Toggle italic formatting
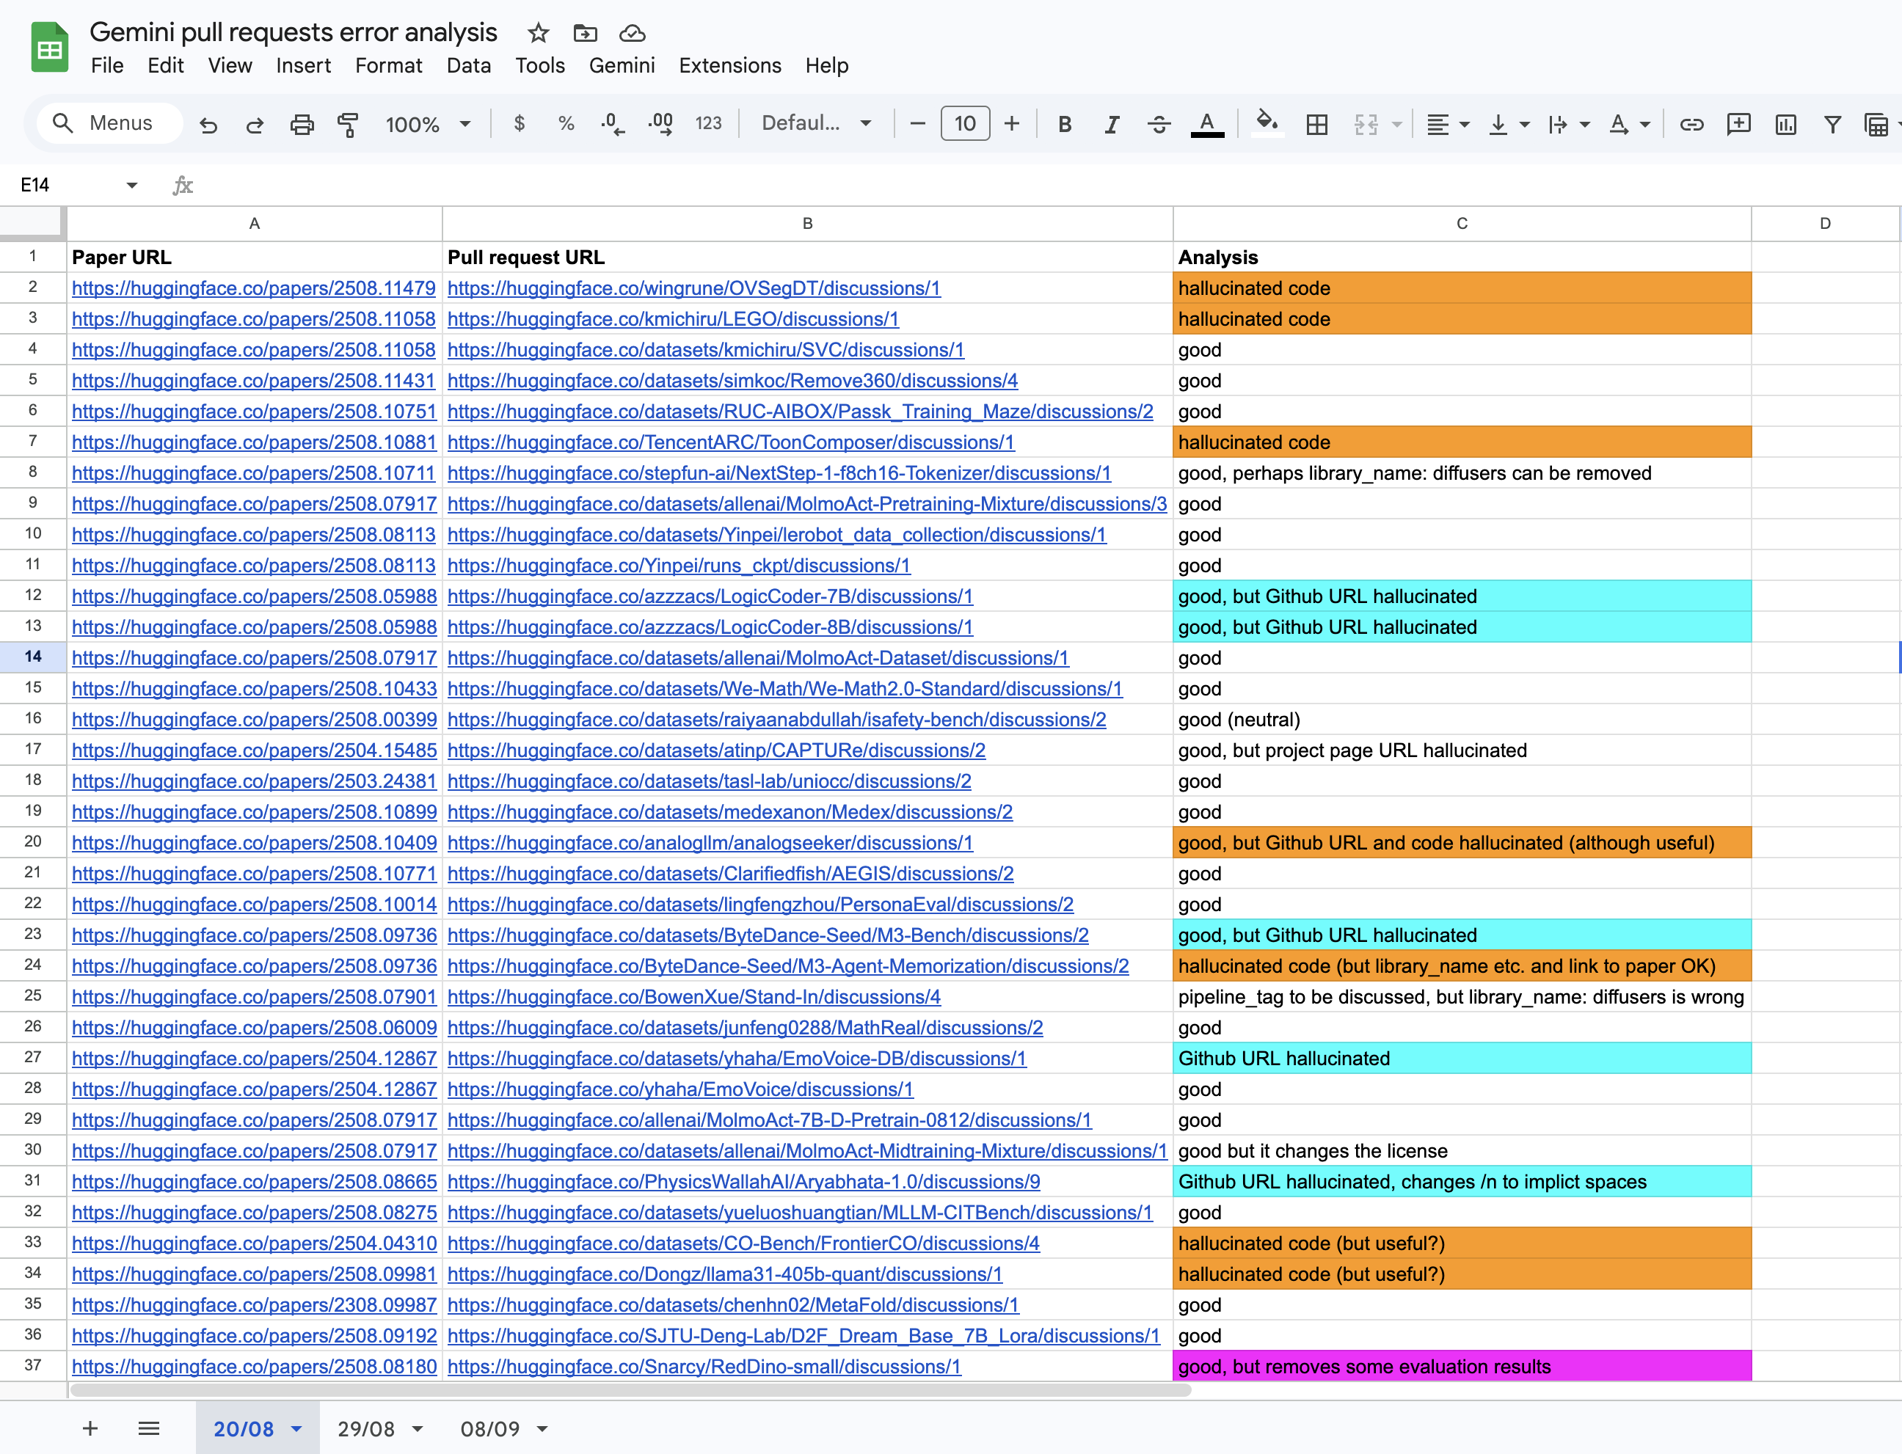 click(x=1112, y=125)
